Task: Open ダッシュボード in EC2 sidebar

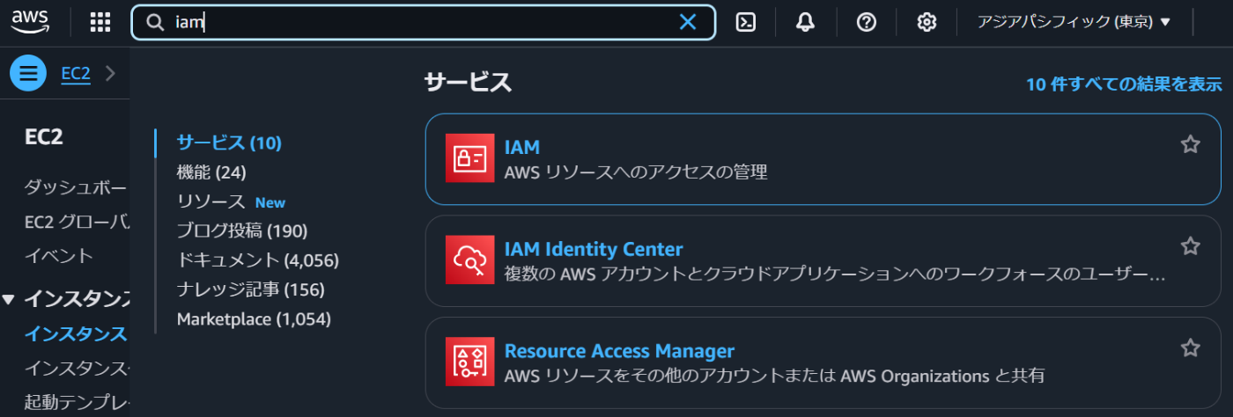Action: pos(77,187)
